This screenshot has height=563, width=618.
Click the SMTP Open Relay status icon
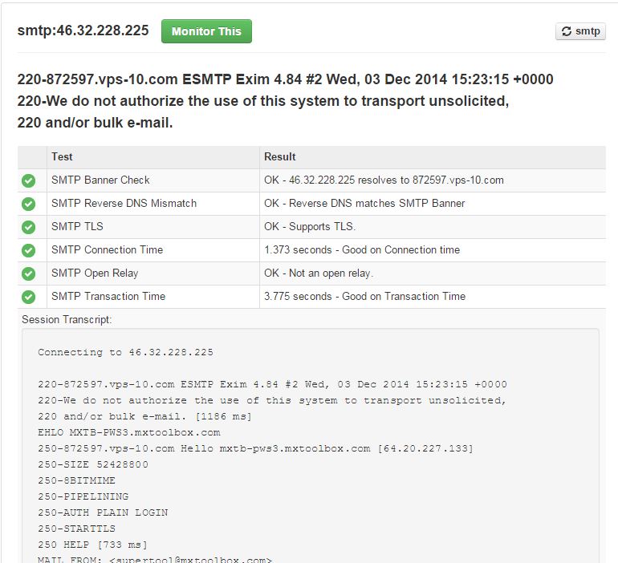(29, 273)
